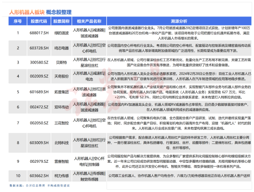The height and width of the screenshot is (192, 254).
Task: Click the data source footnote 数据来源
Action: click(x=39, y=186)
